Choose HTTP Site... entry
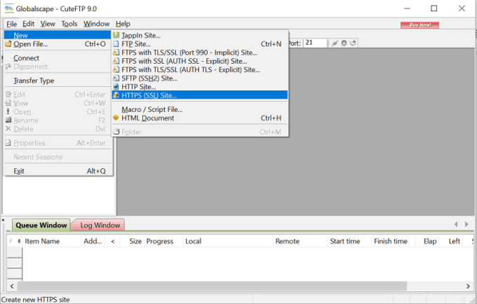 (200, 87)
